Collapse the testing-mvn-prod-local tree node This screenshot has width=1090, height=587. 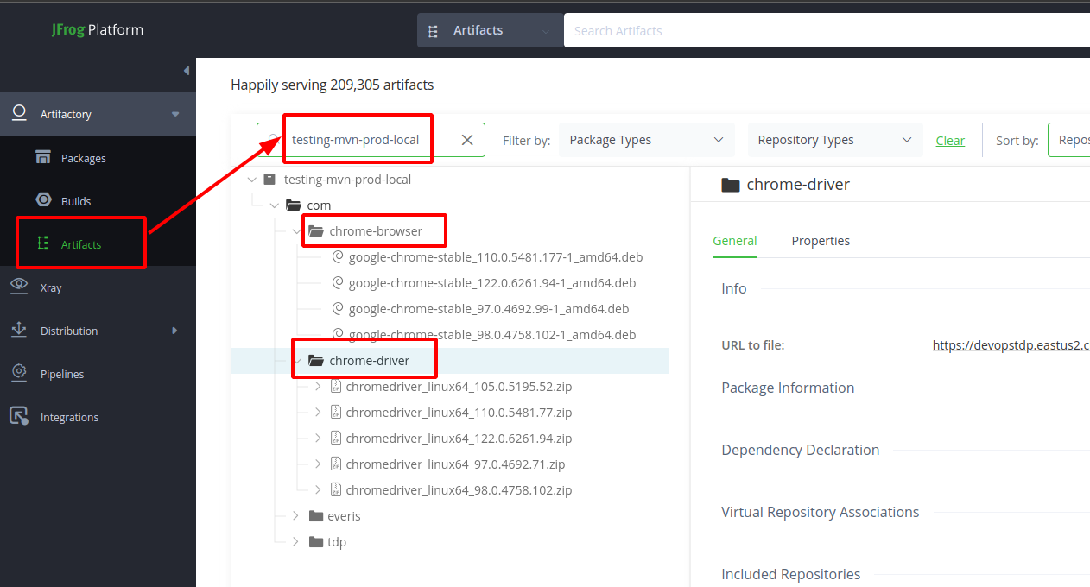pos(252,180)
